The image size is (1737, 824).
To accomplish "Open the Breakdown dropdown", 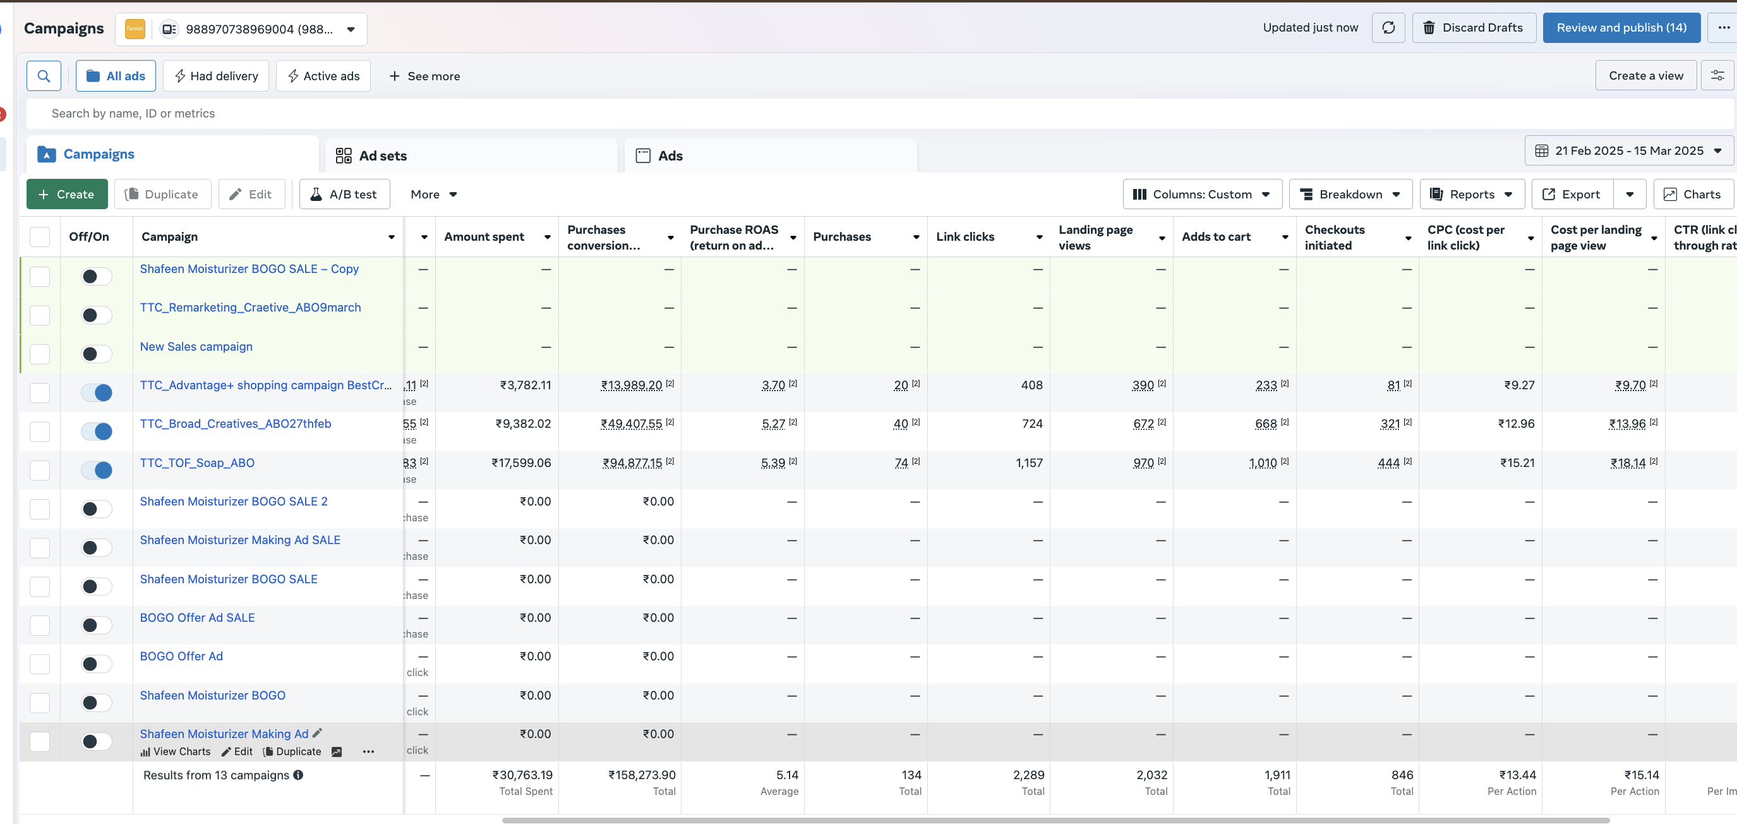I will point(1350,195).
